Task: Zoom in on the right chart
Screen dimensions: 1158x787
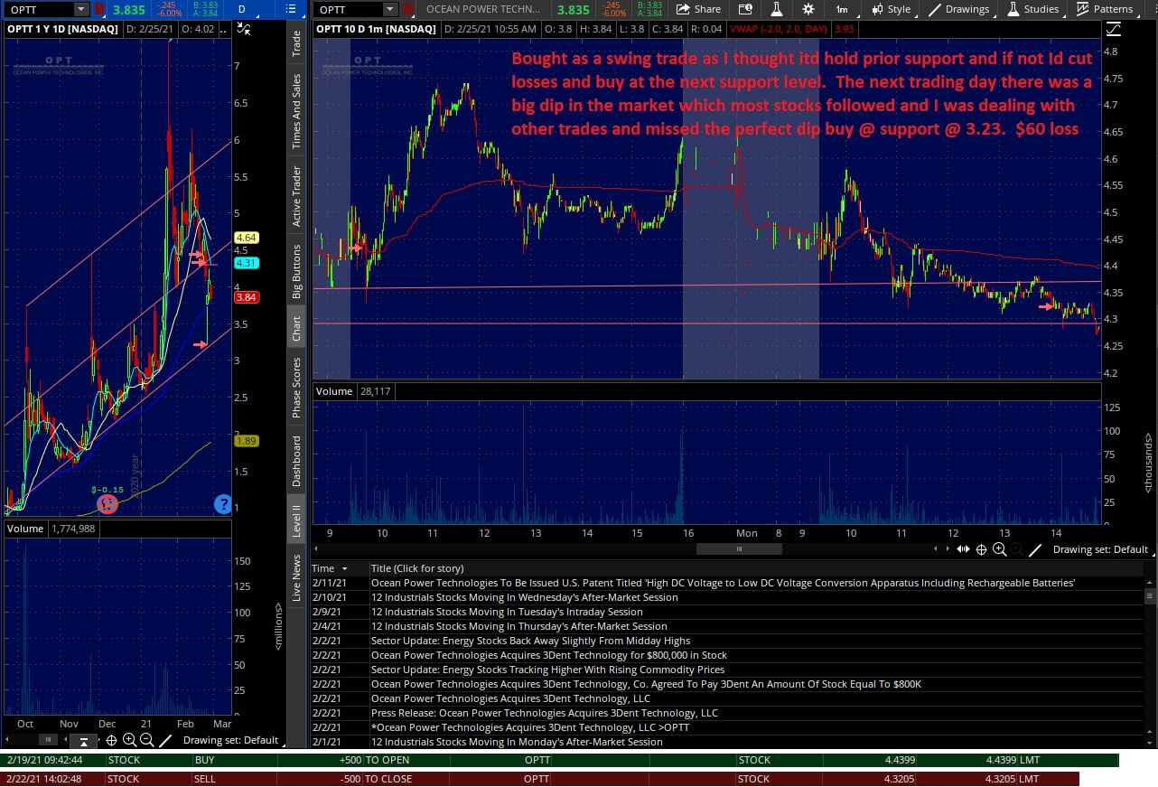Action: tap(999, 549)
